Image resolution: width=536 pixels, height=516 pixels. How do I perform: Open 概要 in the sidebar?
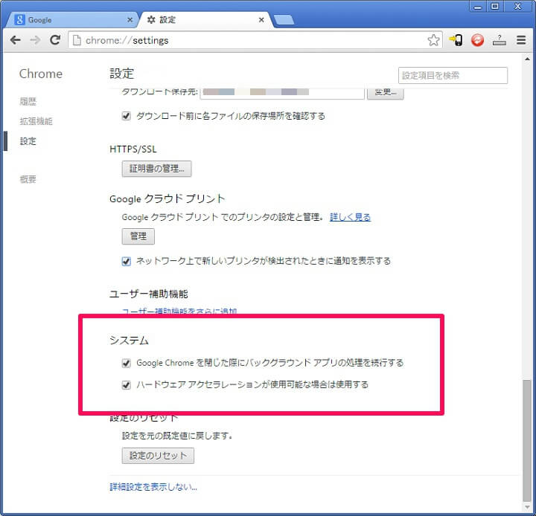28,179
